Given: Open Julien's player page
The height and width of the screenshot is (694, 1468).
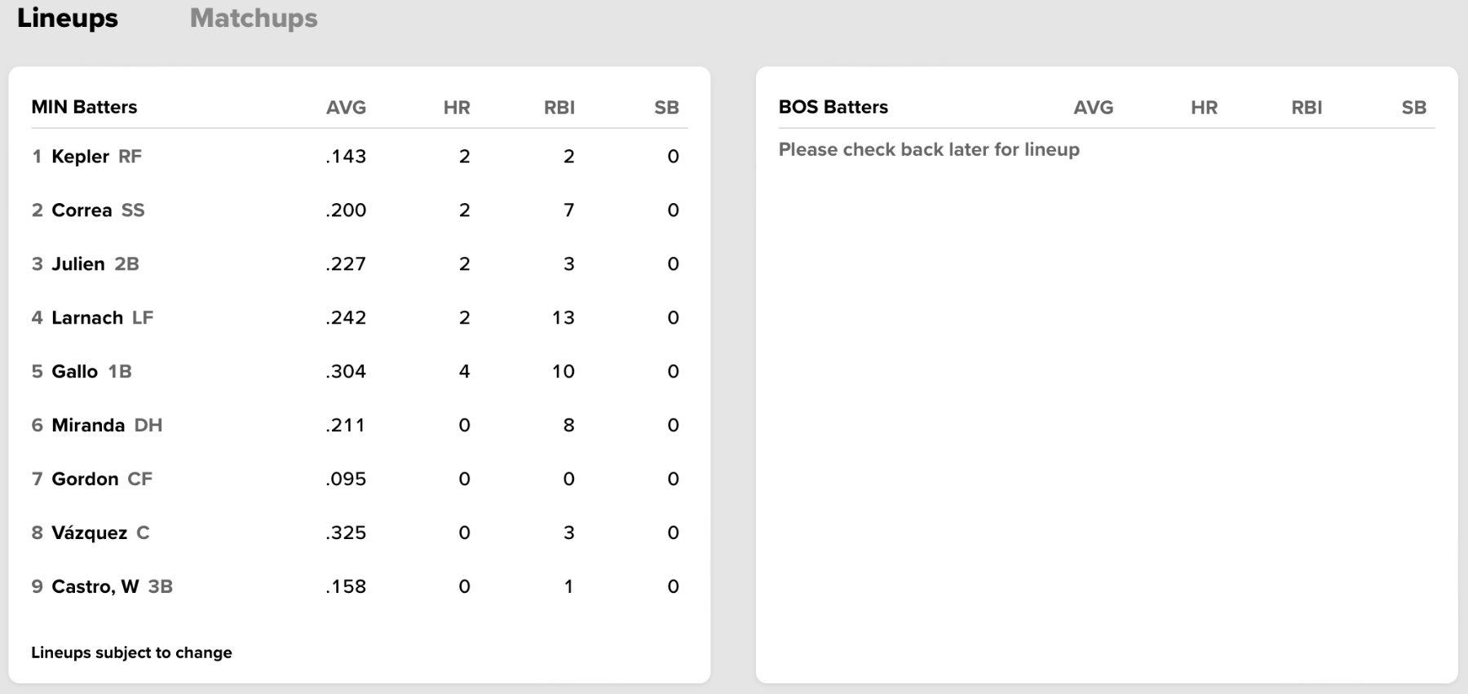Looking at the screenshot, I should (78, 264).
